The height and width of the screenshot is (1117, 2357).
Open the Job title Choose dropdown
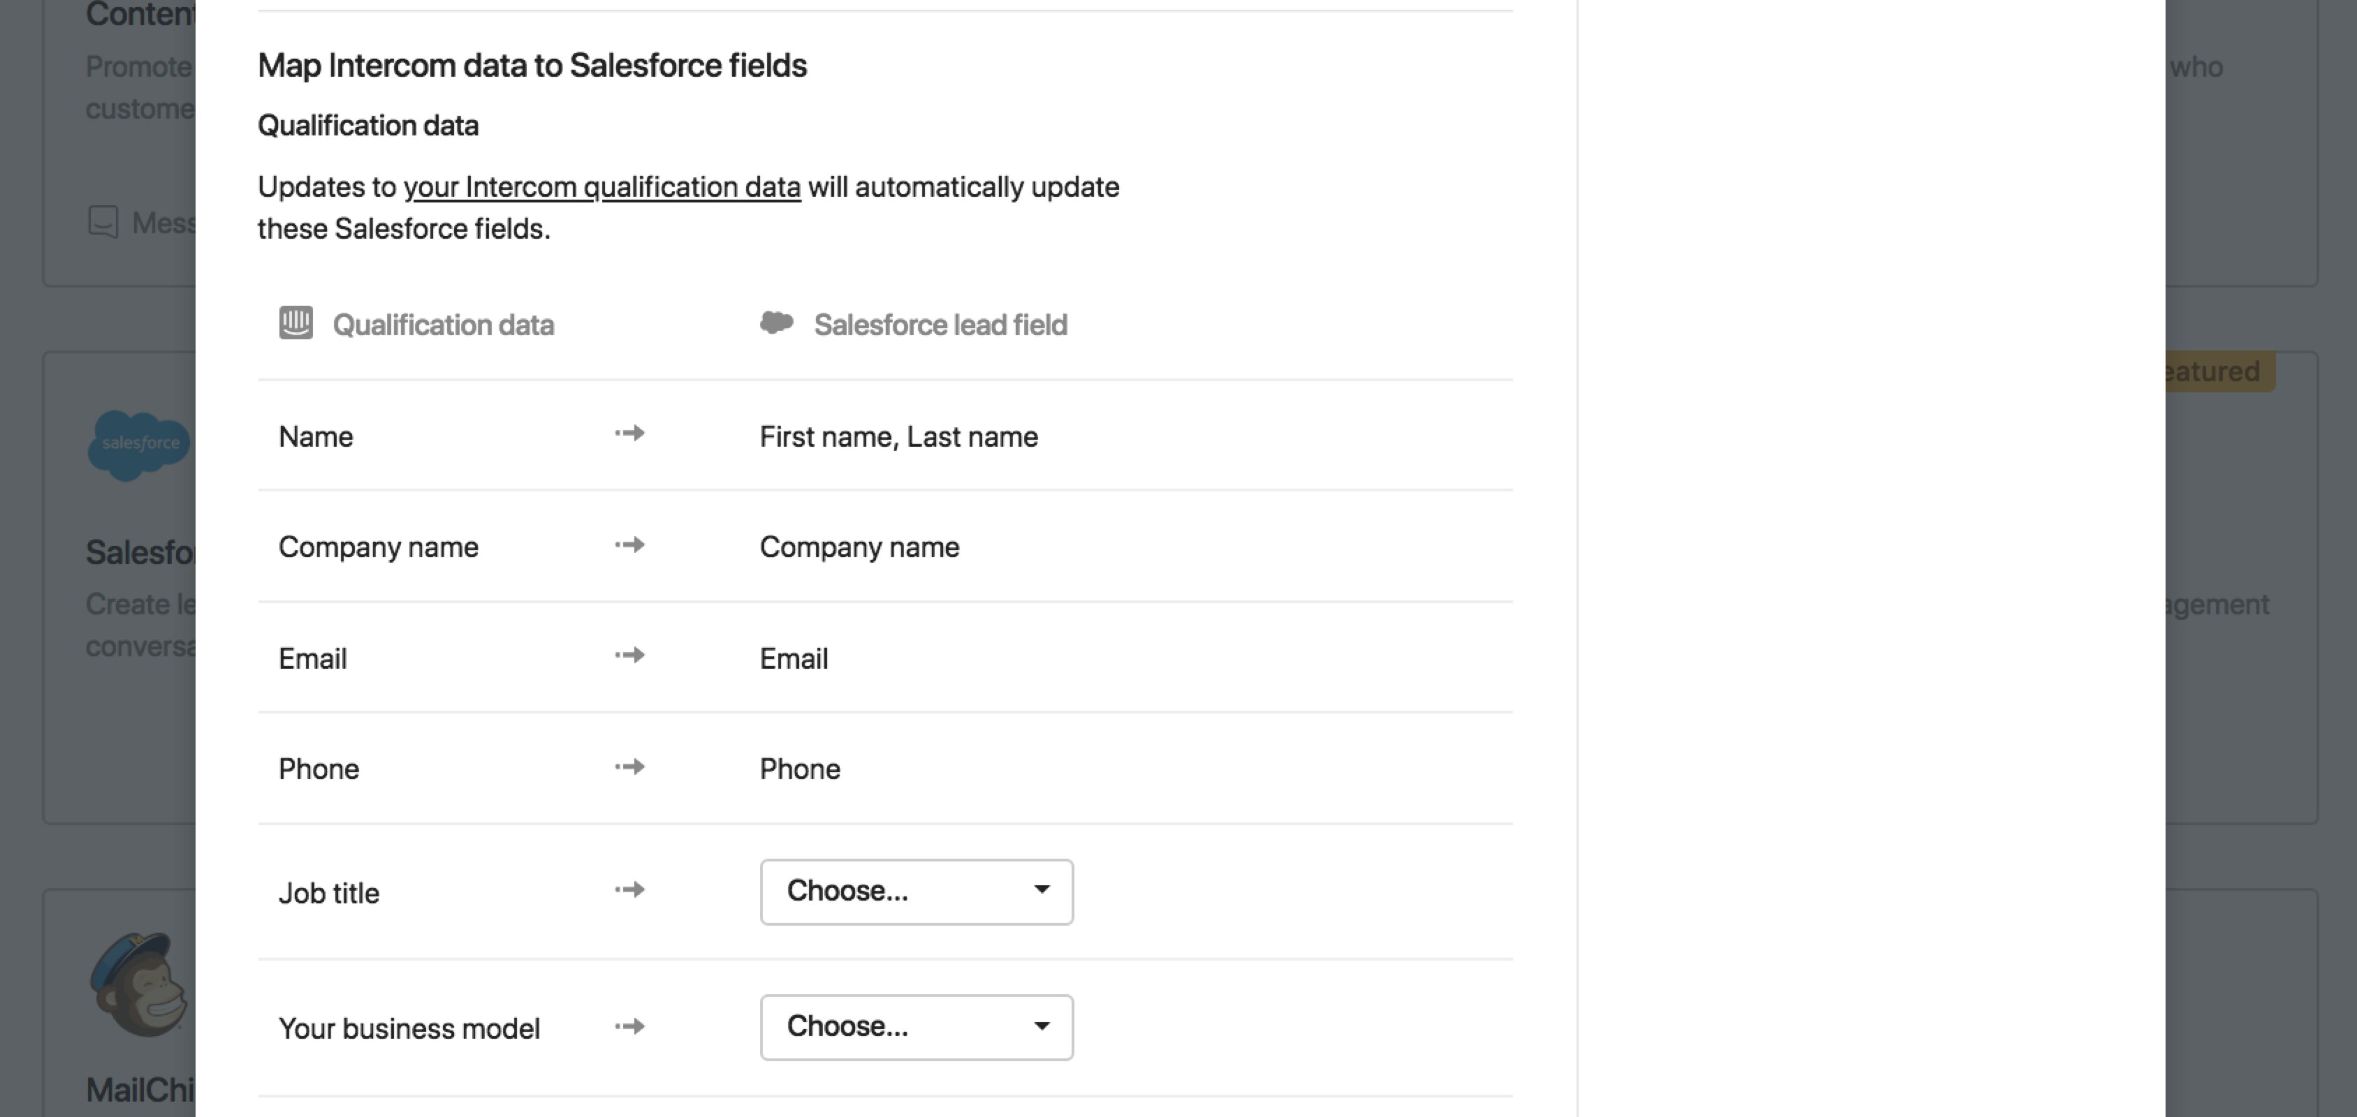[915, 892]
